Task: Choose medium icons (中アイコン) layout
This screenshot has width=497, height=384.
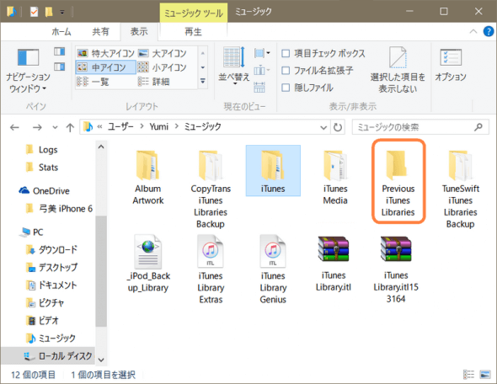Action: click(106, 67)
